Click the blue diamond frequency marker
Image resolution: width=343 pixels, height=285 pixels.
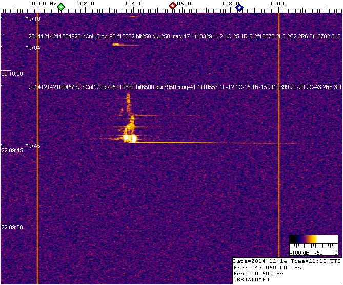pos(239,6)
